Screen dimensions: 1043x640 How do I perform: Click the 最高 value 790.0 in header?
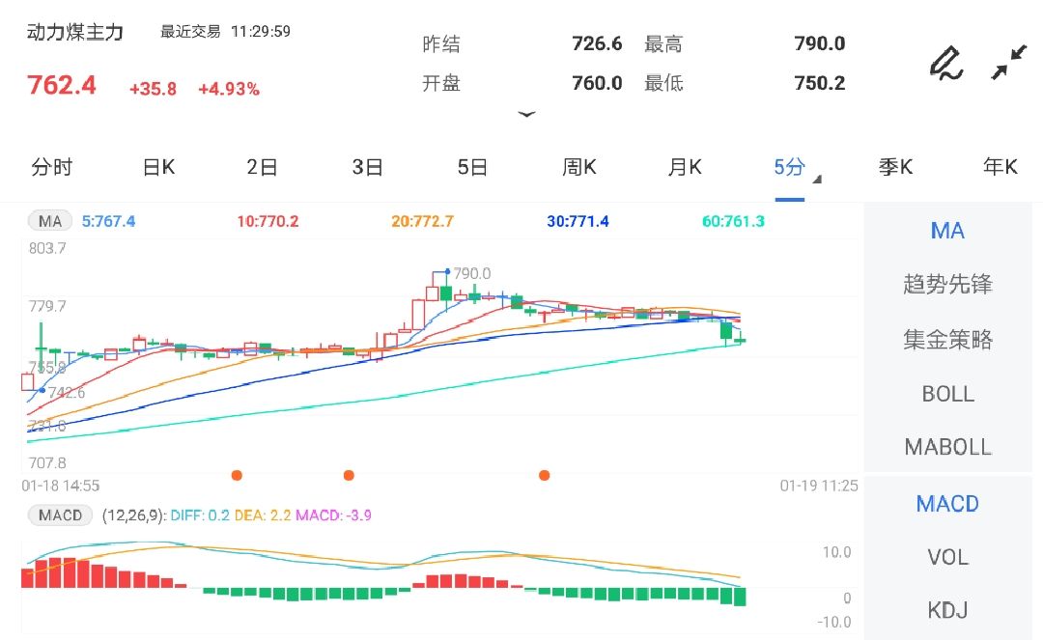820,43
